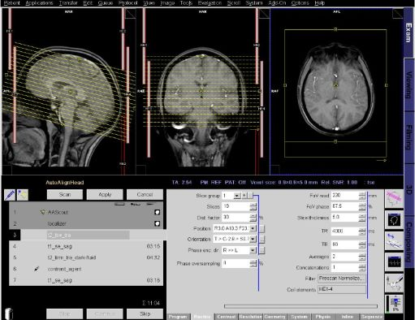Open the physiological signal waveform icon
This screenshot has width=415, height=320.
394,262
